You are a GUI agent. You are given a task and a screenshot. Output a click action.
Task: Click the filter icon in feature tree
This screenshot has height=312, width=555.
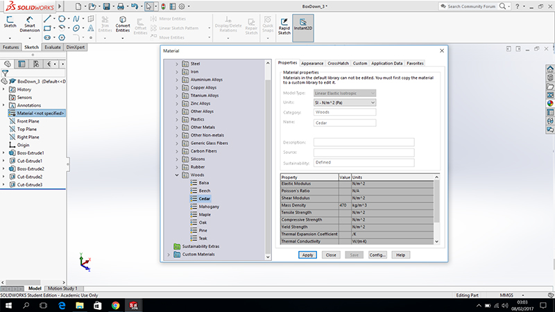click(x=5, y=73)
